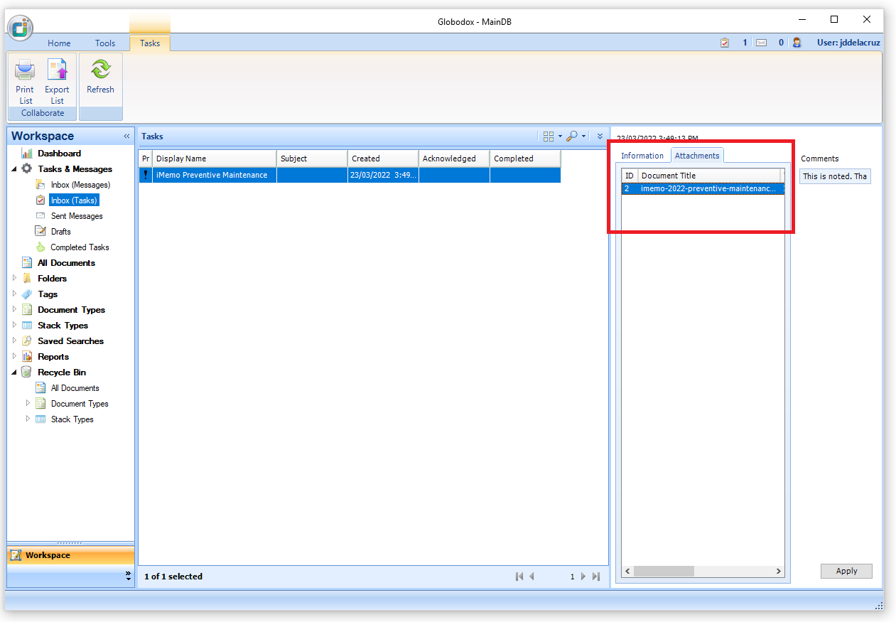Image resolution: width=896 pixels, height=622 pixels.
Task: Go to first page of task list
Action: (519, 577)
